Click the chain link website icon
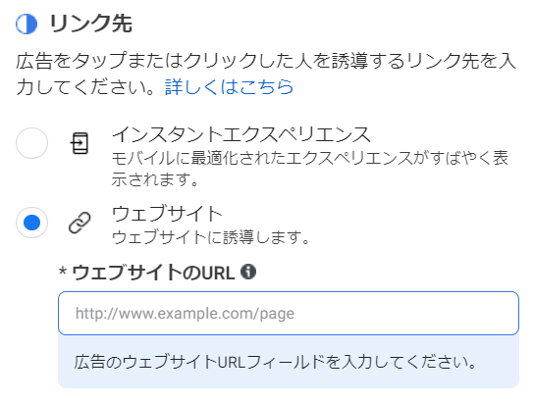Viewport: 533px width, 401px height. 80,223
